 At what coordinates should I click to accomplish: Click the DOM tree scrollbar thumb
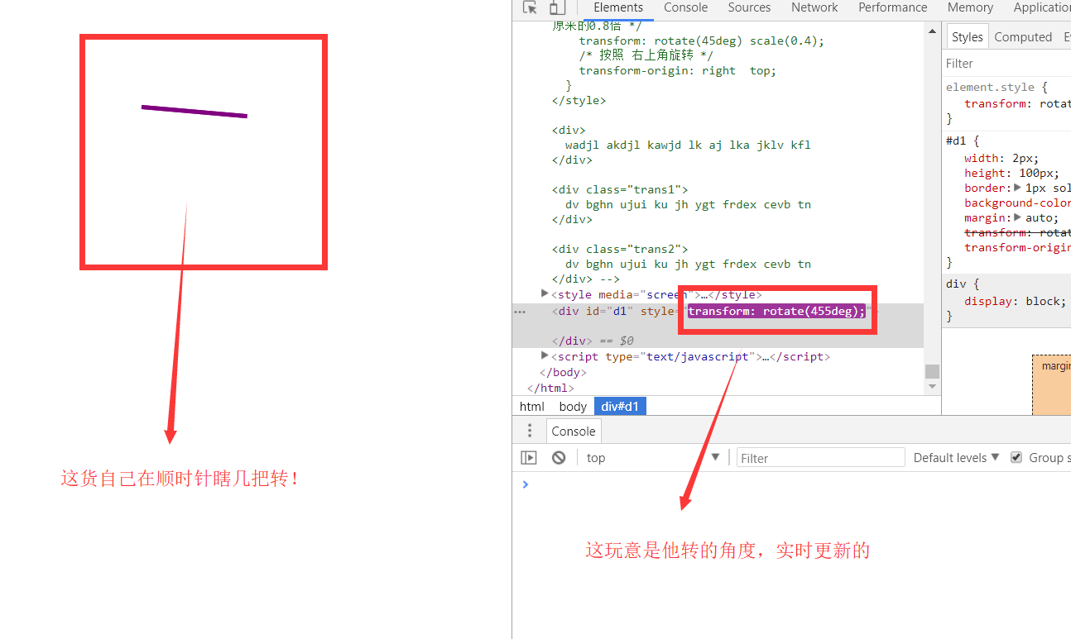tap(933, 371)
